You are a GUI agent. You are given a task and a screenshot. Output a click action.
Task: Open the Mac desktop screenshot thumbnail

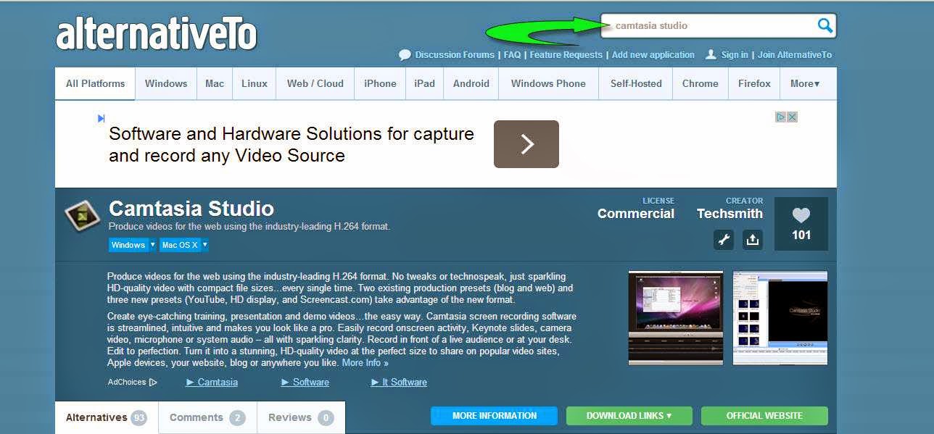pyautogui.click(x=676, y=317)
